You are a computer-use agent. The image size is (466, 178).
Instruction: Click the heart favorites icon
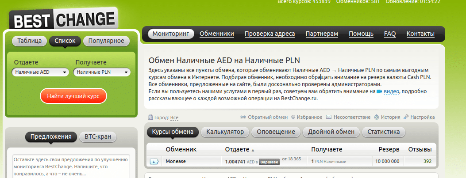click(x=293, y=117)
